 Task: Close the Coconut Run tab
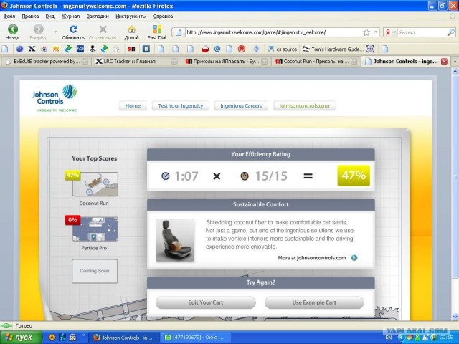[354, 62]
